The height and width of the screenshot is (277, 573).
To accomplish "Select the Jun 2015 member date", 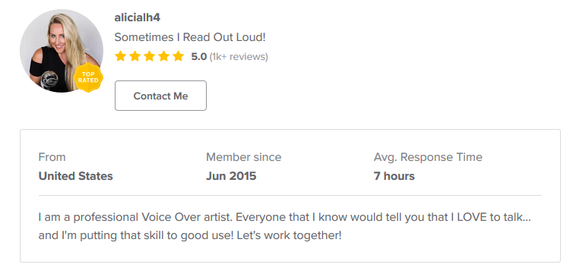I will 231,176.
